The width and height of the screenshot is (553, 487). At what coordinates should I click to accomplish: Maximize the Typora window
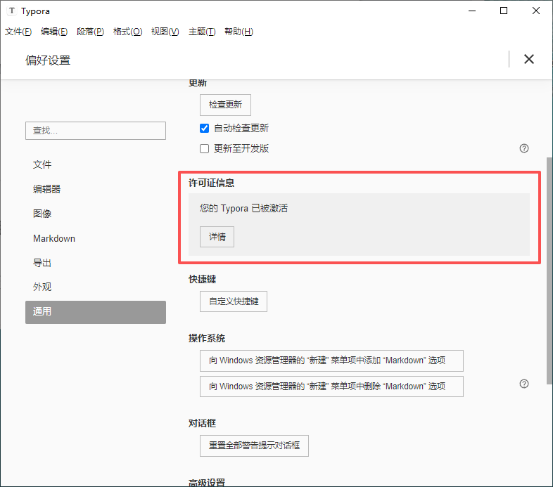coord(504,11)
